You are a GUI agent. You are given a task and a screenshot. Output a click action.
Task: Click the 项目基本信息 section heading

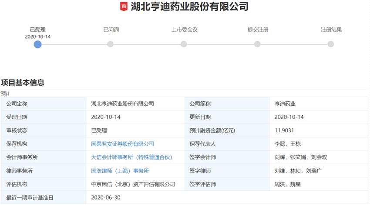(x=22, y=82)
